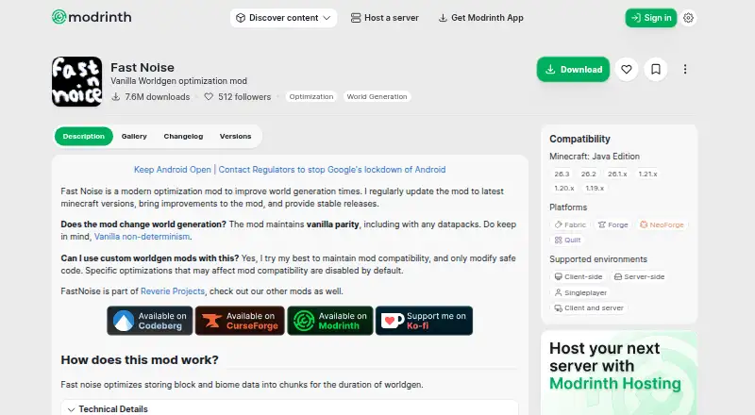The height and width of the screenshot is (415, 755).
Task: Click the green Sign in button
Action: pyautogui.click(x=651, y=18)
